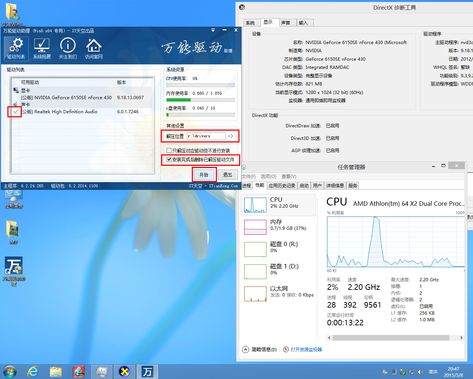Open the 控制面板 desktop icon
Viewport: 473px width, 379px height.
point(14,199)
